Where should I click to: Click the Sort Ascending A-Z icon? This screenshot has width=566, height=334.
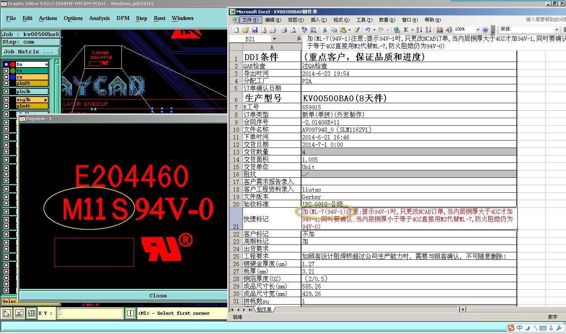419,30
